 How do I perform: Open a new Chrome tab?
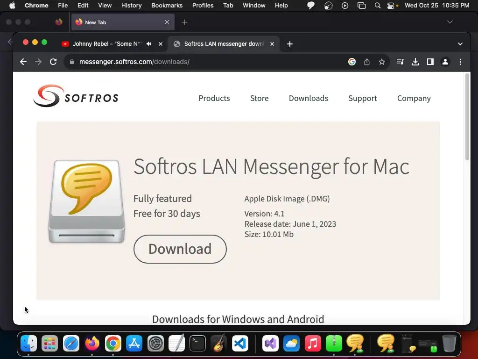289,44
